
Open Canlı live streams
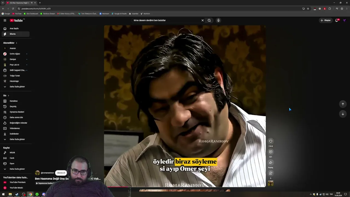[x=16, y=158]
